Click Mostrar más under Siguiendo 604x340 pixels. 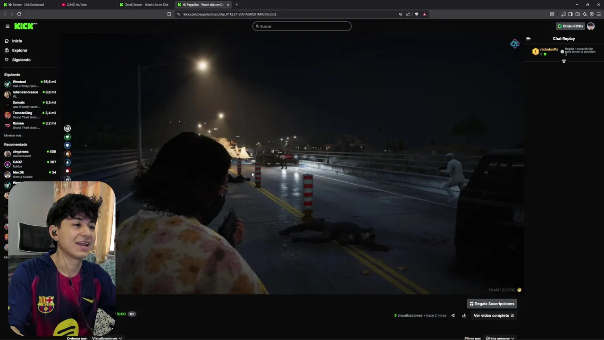click(13, 136)
